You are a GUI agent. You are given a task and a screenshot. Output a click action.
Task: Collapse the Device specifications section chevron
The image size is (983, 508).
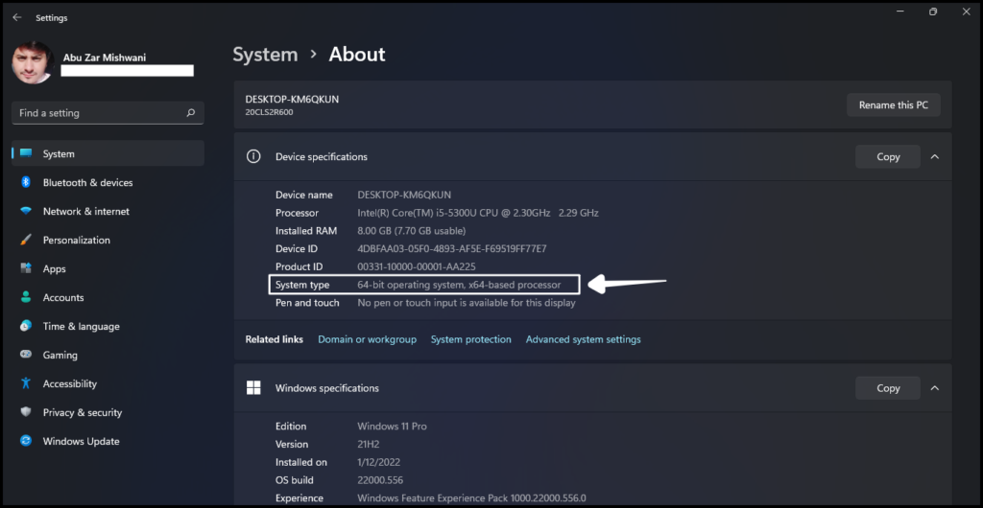coord(935,156)
